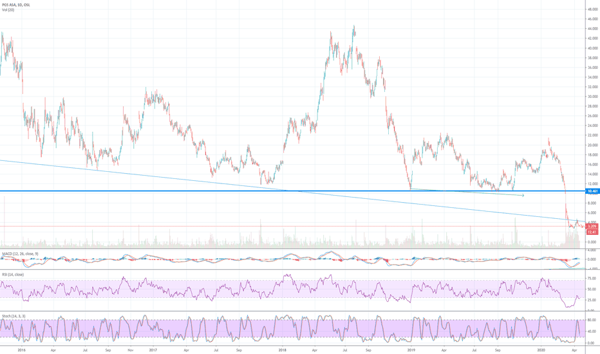Select the long descending blue trendline
This screenshot has width=600, height=354.
pos(293,191)
